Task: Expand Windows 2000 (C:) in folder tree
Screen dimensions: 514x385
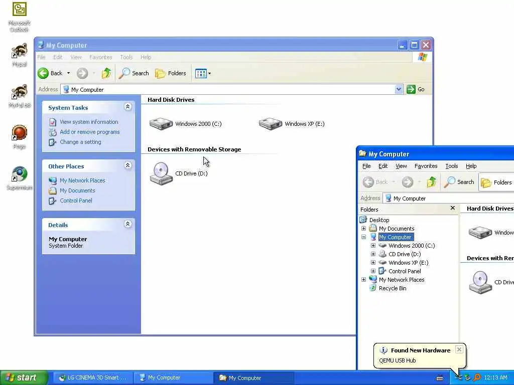Action: point(373,246)
